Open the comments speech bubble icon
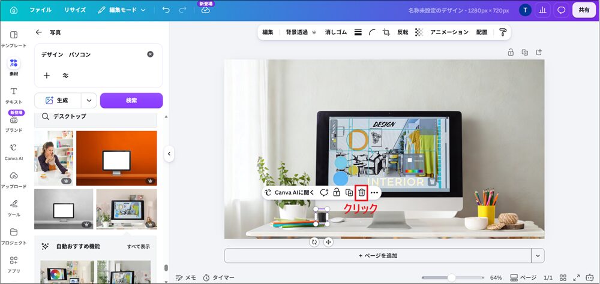The image size is (600, 284). (x=562, y=10)
